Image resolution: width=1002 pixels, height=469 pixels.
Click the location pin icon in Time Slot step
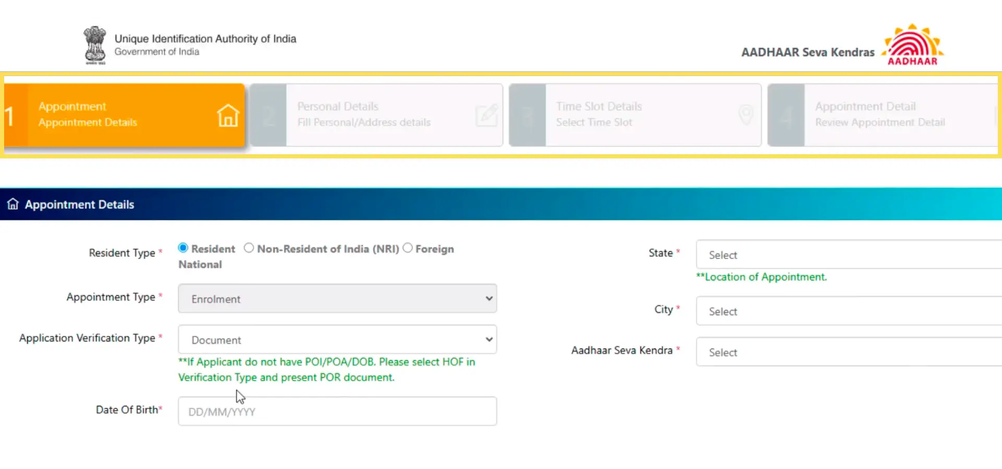[x=746, y=115]
